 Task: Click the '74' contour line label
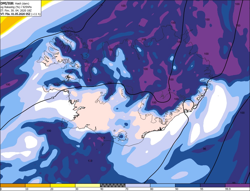click(101, 6)
